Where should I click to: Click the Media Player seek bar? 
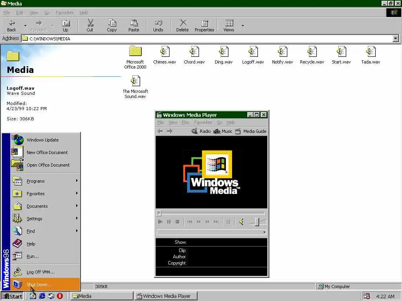click(210, 213)
